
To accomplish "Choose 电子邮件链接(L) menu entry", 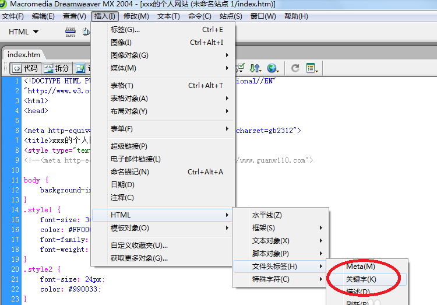I will [x=163, y=159].
